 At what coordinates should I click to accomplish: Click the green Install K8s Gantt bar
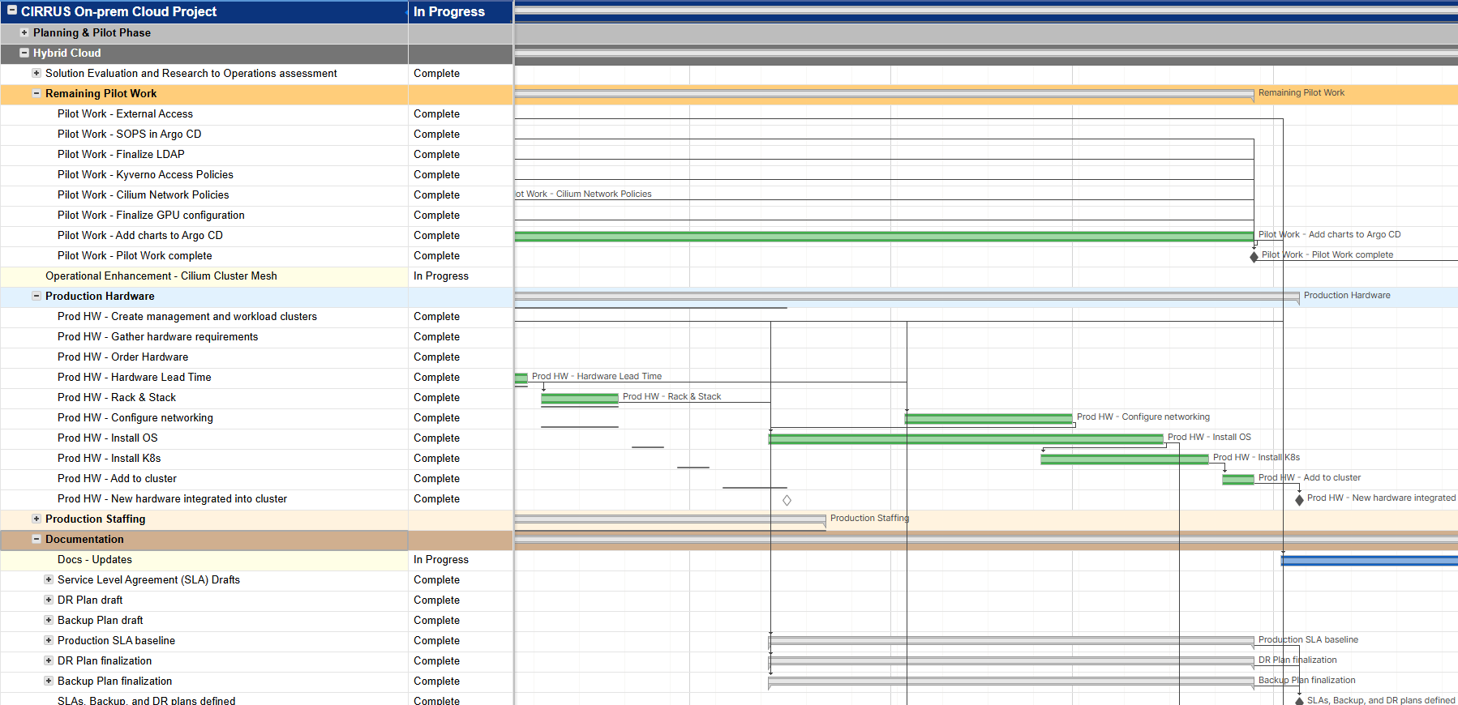coord(1125,459)
